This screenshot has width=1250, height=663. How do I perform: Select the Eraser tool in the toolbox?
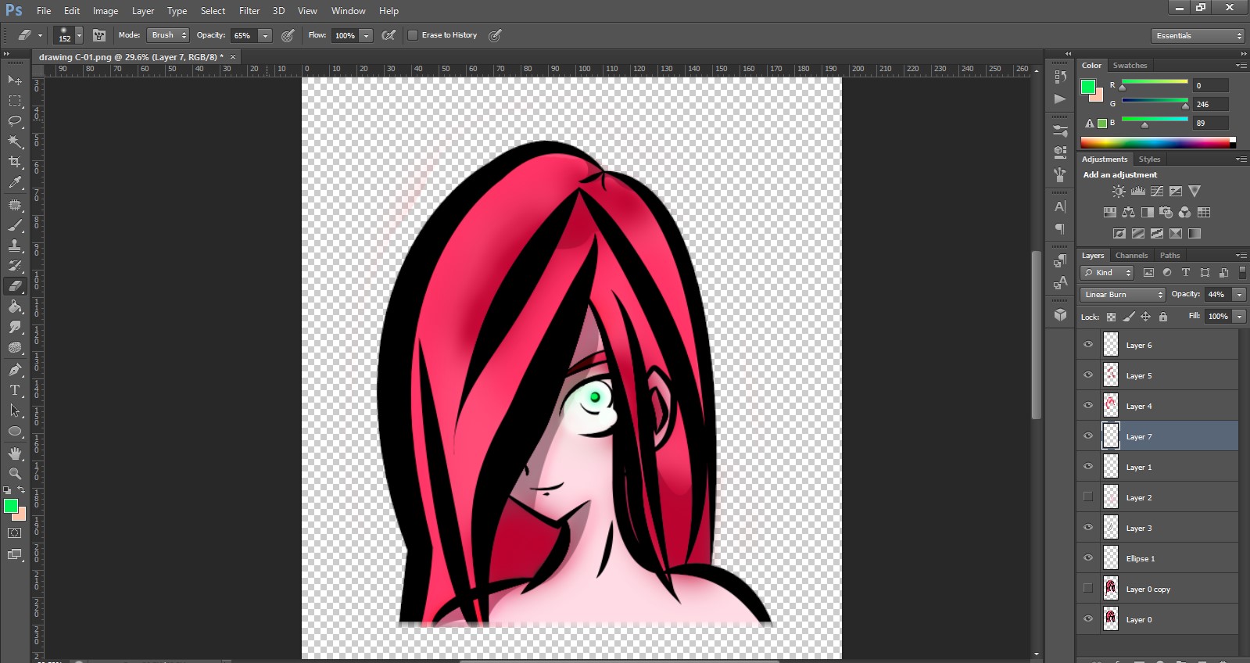pos(15,286)
